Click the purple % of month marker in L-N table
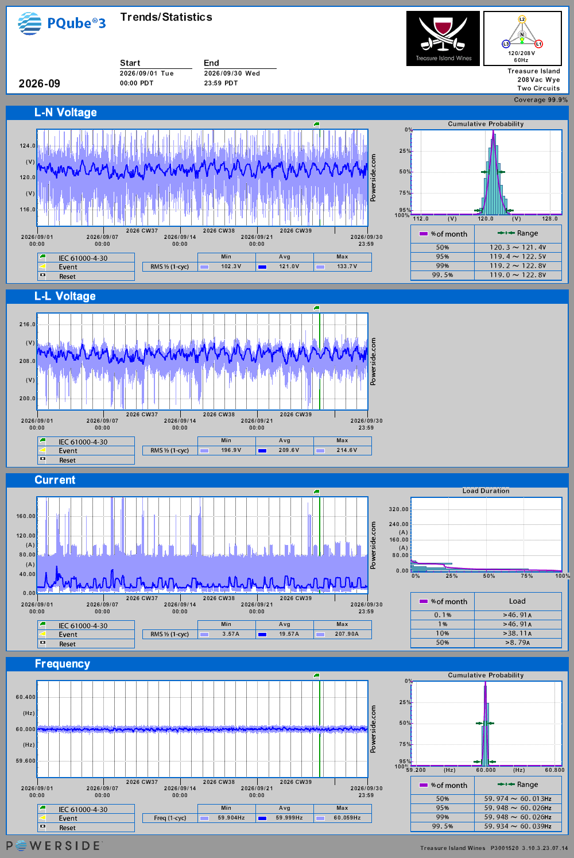 (424, 234)
